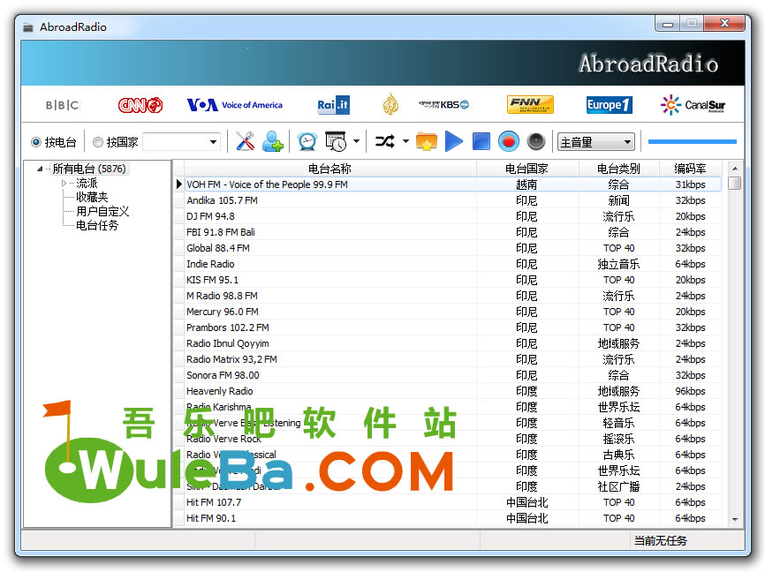Click the Al Jazeera logo
The height and width of the screenshot is (572, 765).
(x=390, y=104)
